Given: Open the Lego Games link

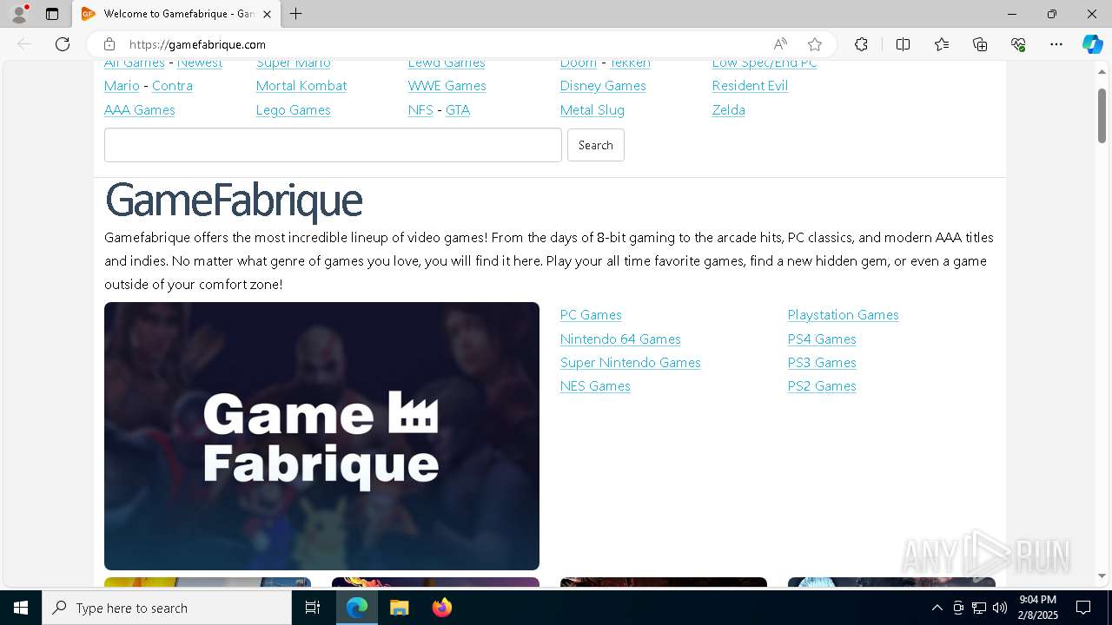Looking at the screenshot, I should pos(294,110).
